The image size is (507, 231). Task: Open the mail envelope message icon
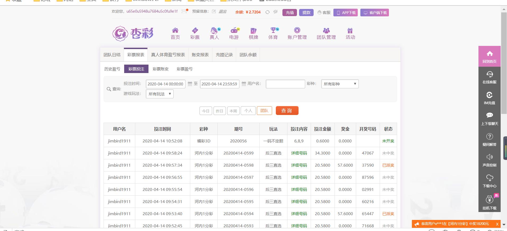tap(184, 11)
